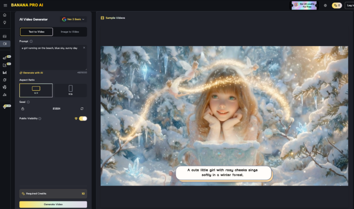The image size is (354, 209).
Task: Switch to the Image to Video tab
Action: click(70, 32)
